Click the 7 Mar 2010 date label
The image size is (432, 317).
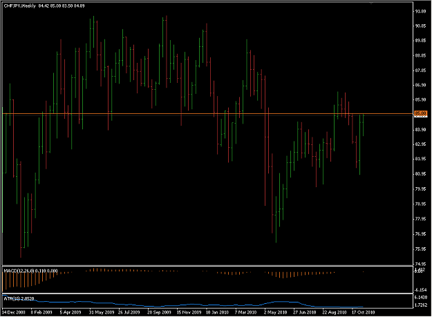(x=246, y=312)
